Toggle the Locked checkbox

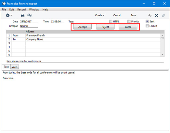(147, 26)
